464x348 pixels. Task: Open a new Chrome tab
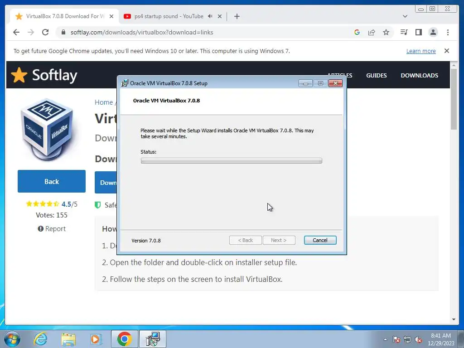click(237, 16)
